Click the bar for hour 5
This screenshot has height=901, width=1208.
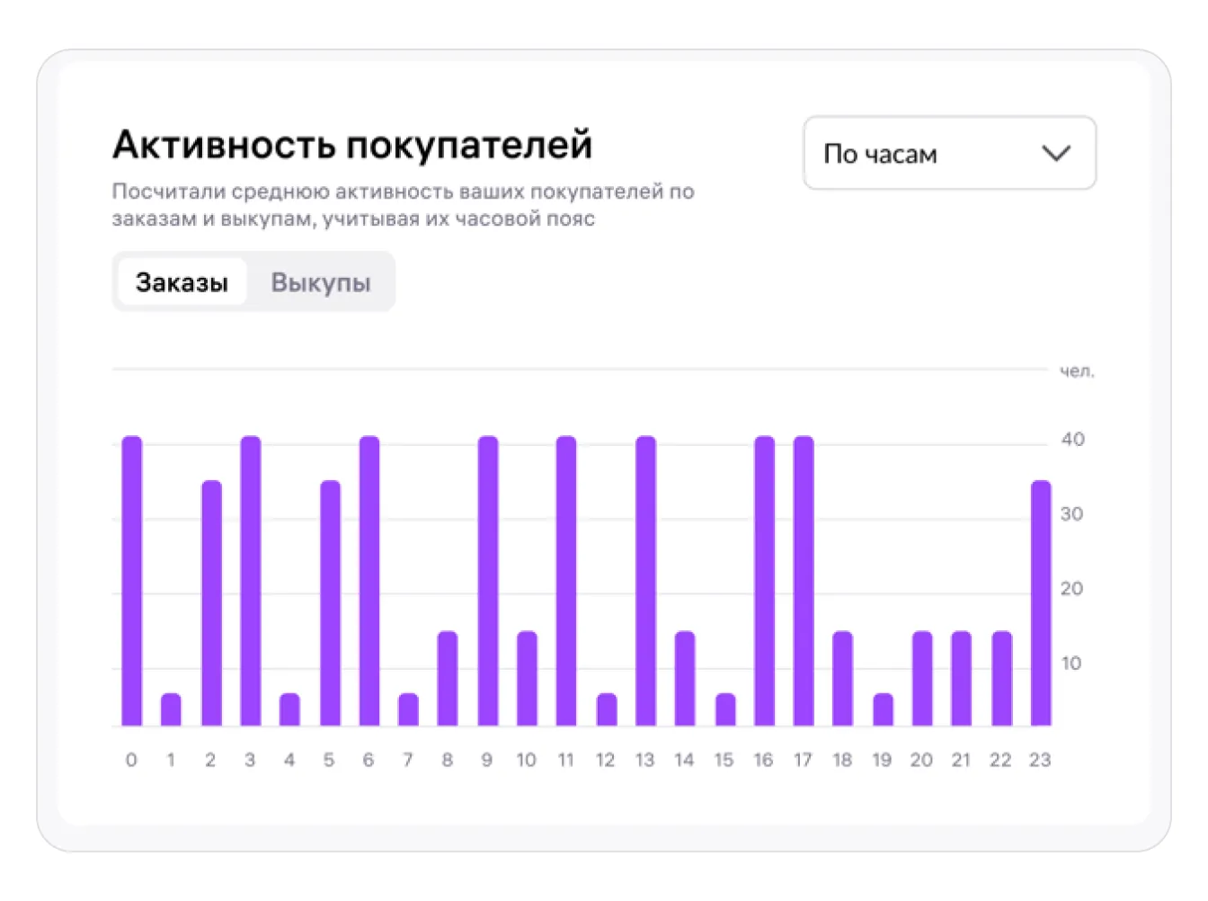(x=330, y=602)
